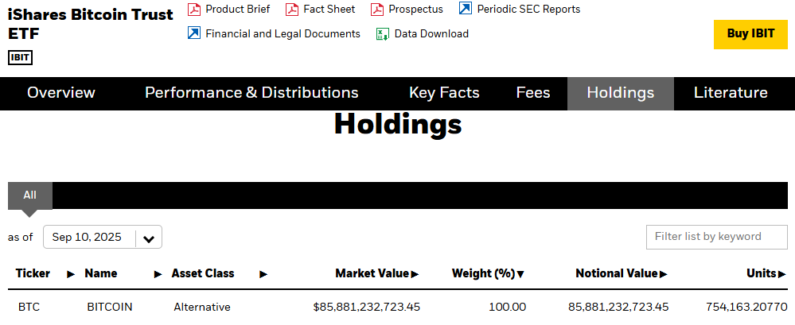Switch to the Overview tab
The width and height of the screenshot is (795, 325).
pos(60,93)
